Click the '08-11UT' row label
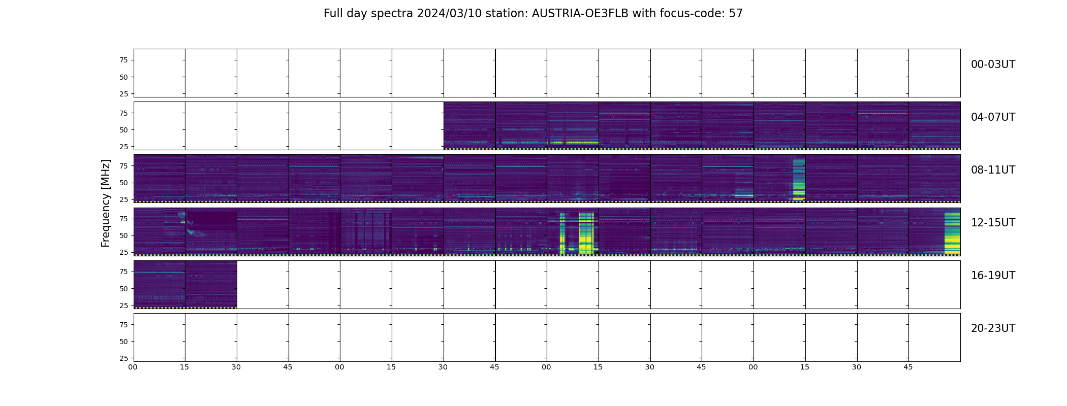This screenshot has width=1067, height=406. pos(993,170)
